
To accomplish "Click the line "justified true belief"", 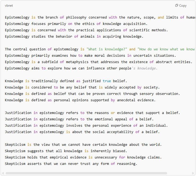I will coord(66,81).
